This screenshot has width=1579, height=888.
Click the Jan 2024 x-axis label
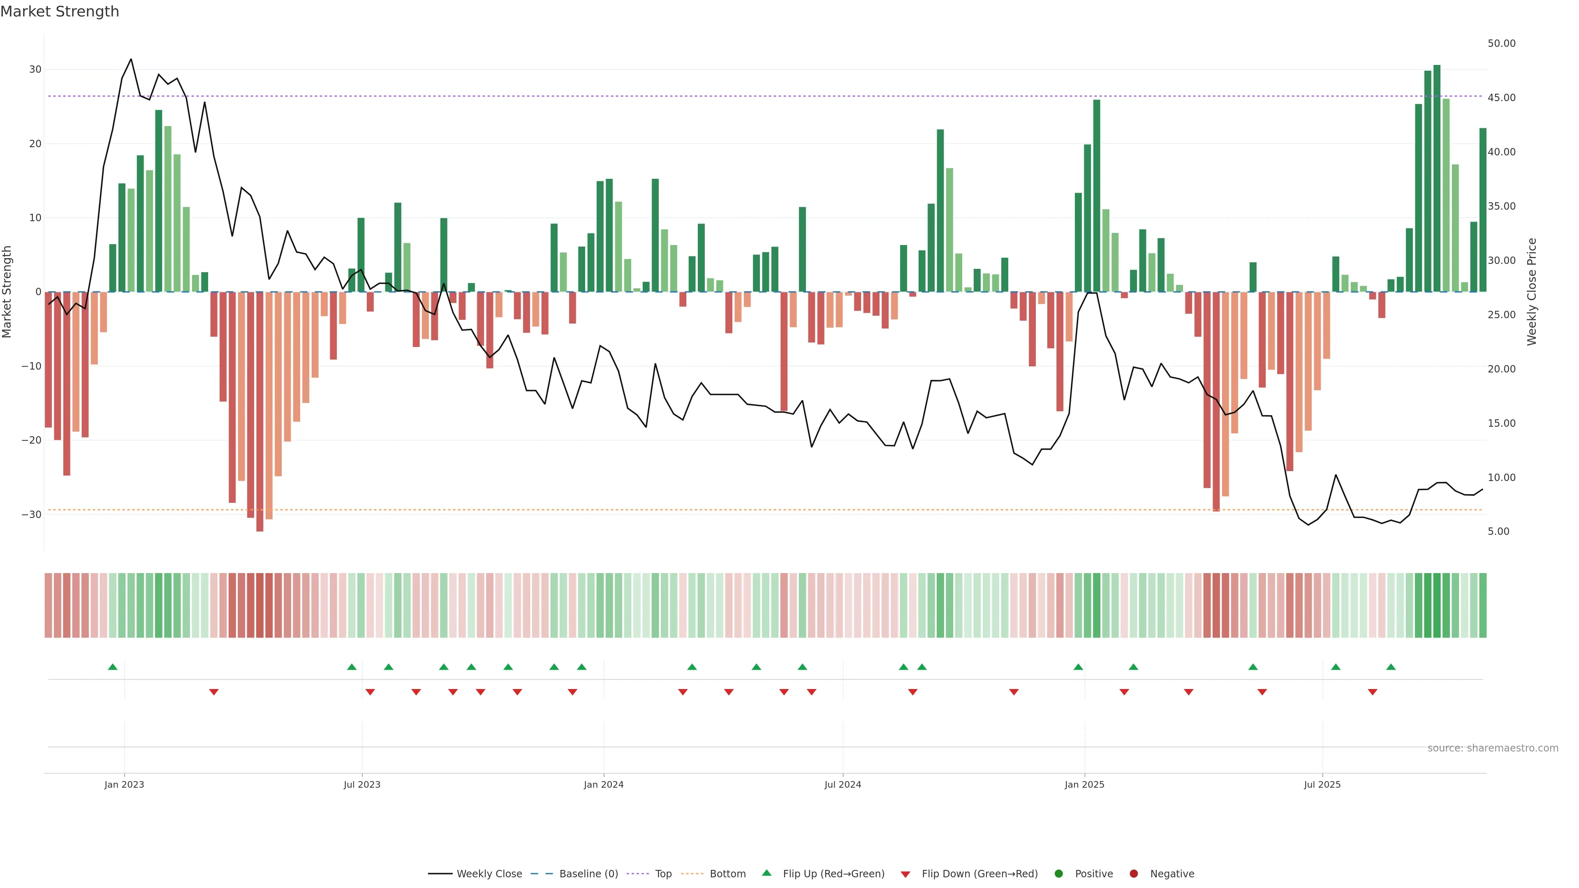[603, 784]
